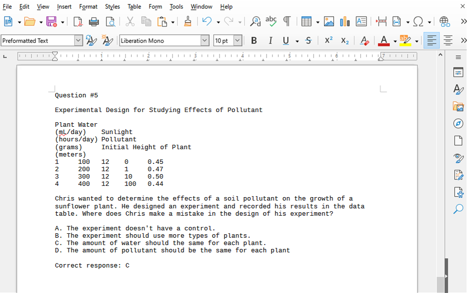
Task: Clear direct formatting
Action: [x=365, y=41]
